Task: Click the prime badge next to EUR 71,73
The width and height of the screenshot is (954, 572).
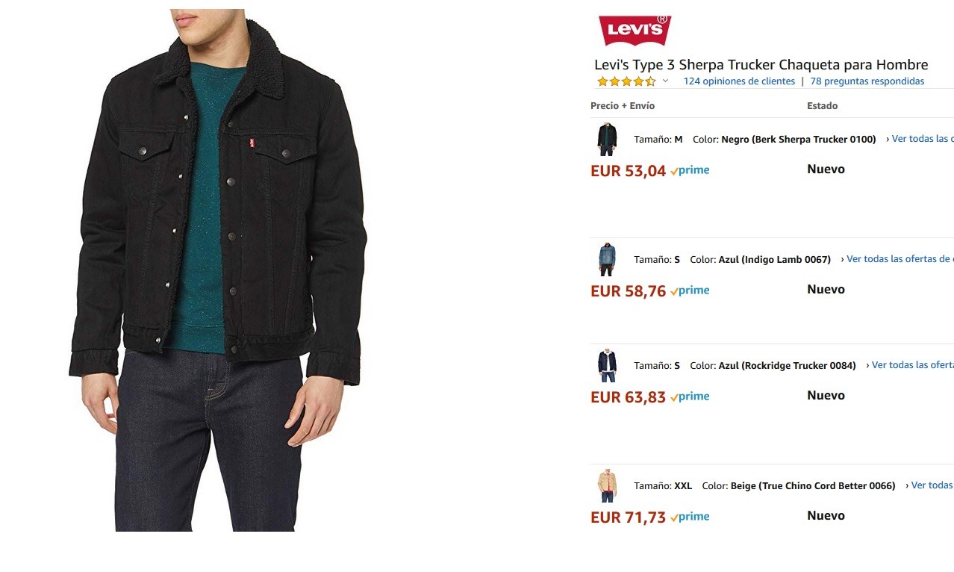Action: [x=690, y=517]
